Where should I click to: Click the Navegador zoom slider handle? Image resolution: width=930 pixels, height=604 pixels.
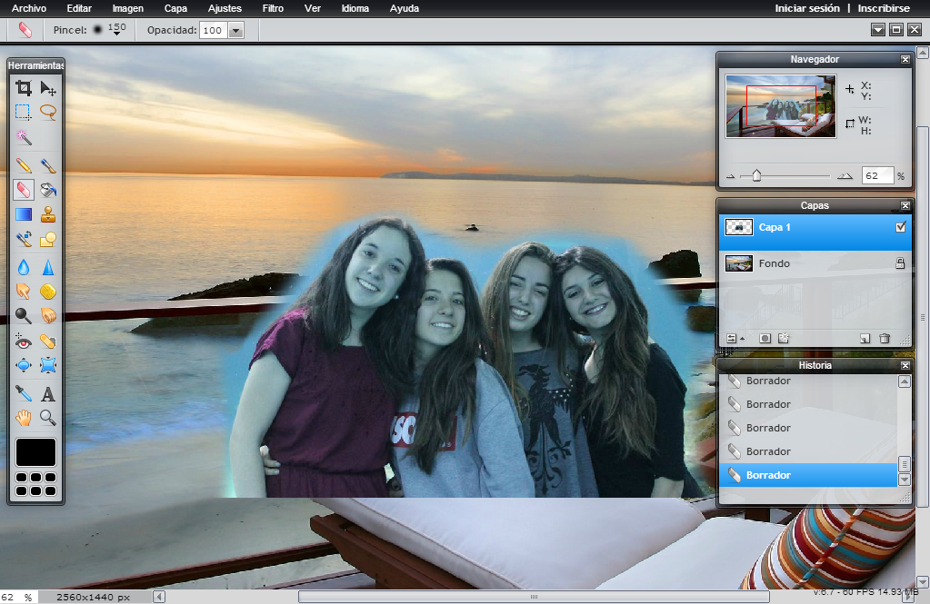[756, 175]
